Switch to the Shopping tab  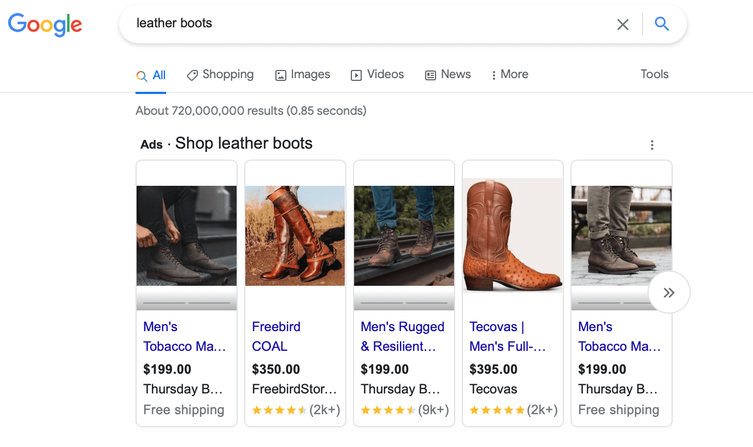click(220, 75)
